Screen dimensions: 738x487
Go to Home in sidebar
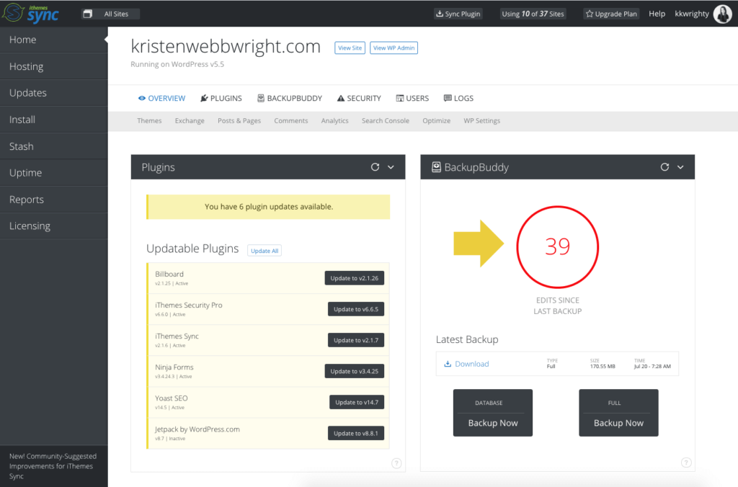(53, 40)
